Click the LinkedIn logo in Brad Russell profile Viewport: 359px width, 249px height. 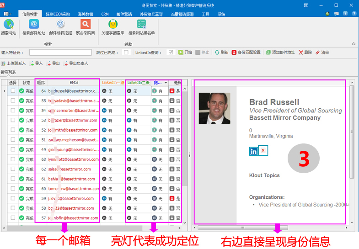pos(253,151)
